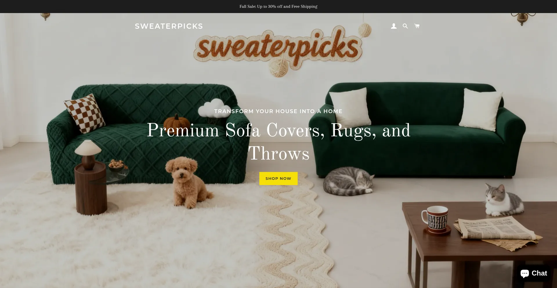Image resolution: width=557 pixels, height=288 pixels.
Task: Click the mushroom lamp on side table
Action: [x=88, y=154]
